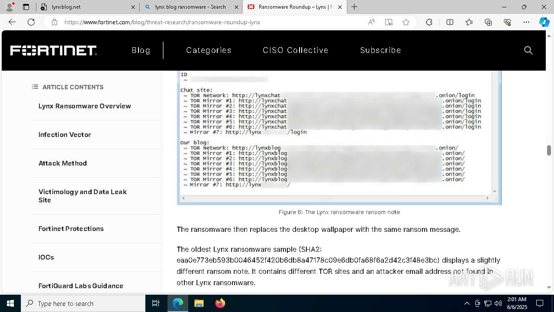Viewport: 554px width, 312px height.
Task: Open browser Extensions icon
Action: tap(429, 22)
